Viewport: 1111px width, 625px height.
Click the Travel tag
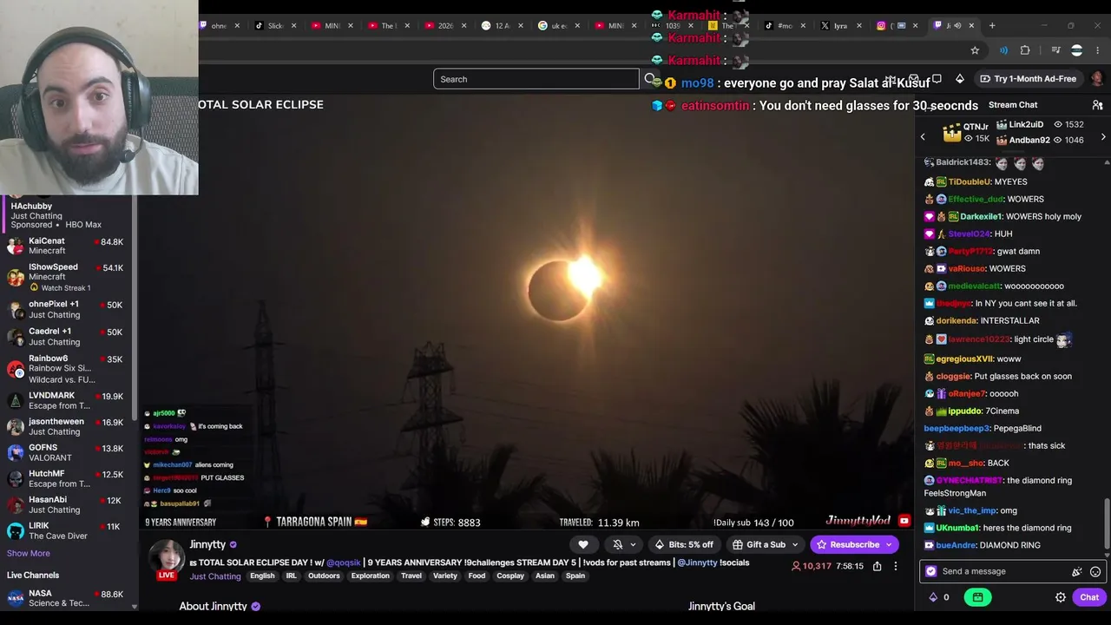[x=411, y=576]
